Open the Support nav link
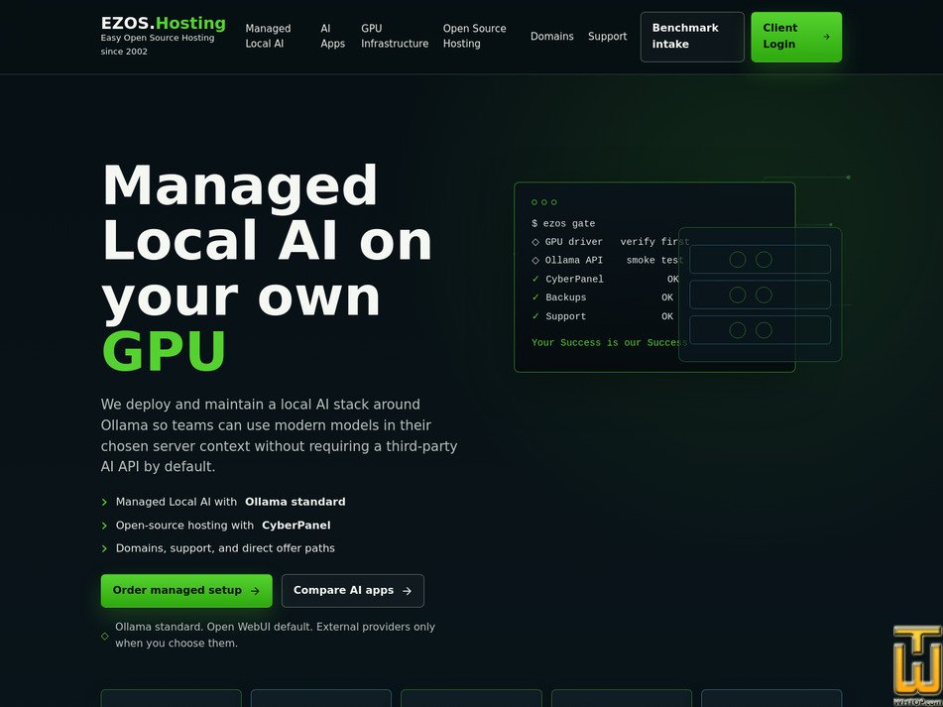The width and height of the screenshot is (943, 707). 608,37
